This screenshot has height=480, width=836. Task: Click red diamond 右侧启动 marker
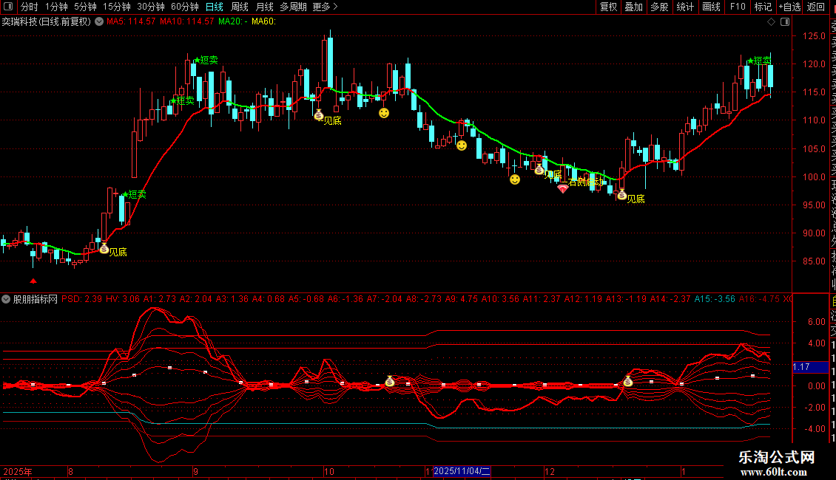coord(562,188)
